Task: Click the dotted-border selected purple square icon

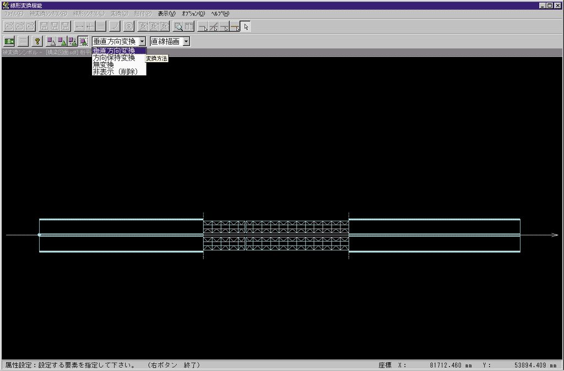Action: click(84, 41)
